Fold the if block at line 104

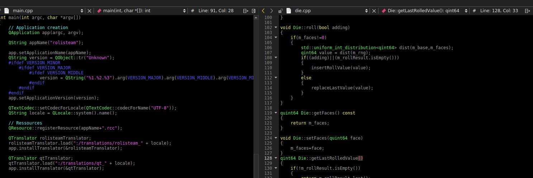pyautogui.click(x=276, y=38)
